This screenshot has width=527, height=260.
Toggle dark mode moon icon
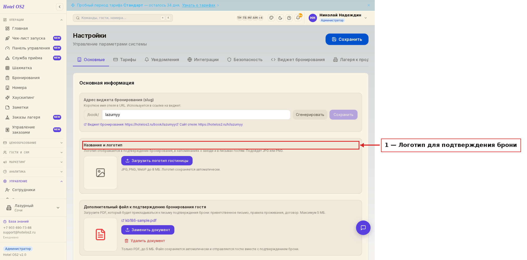click(280, 18)
